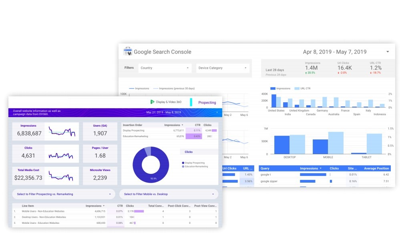Click 'Mobile Users - Non-Education Websites' line item

43,211
